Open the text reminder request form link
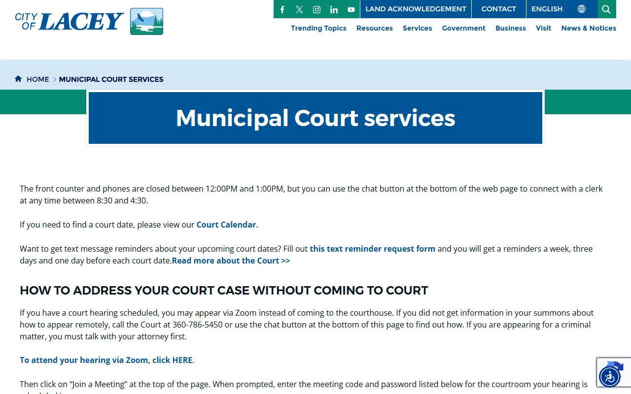The image size is (631, 394). pos(372,249)
